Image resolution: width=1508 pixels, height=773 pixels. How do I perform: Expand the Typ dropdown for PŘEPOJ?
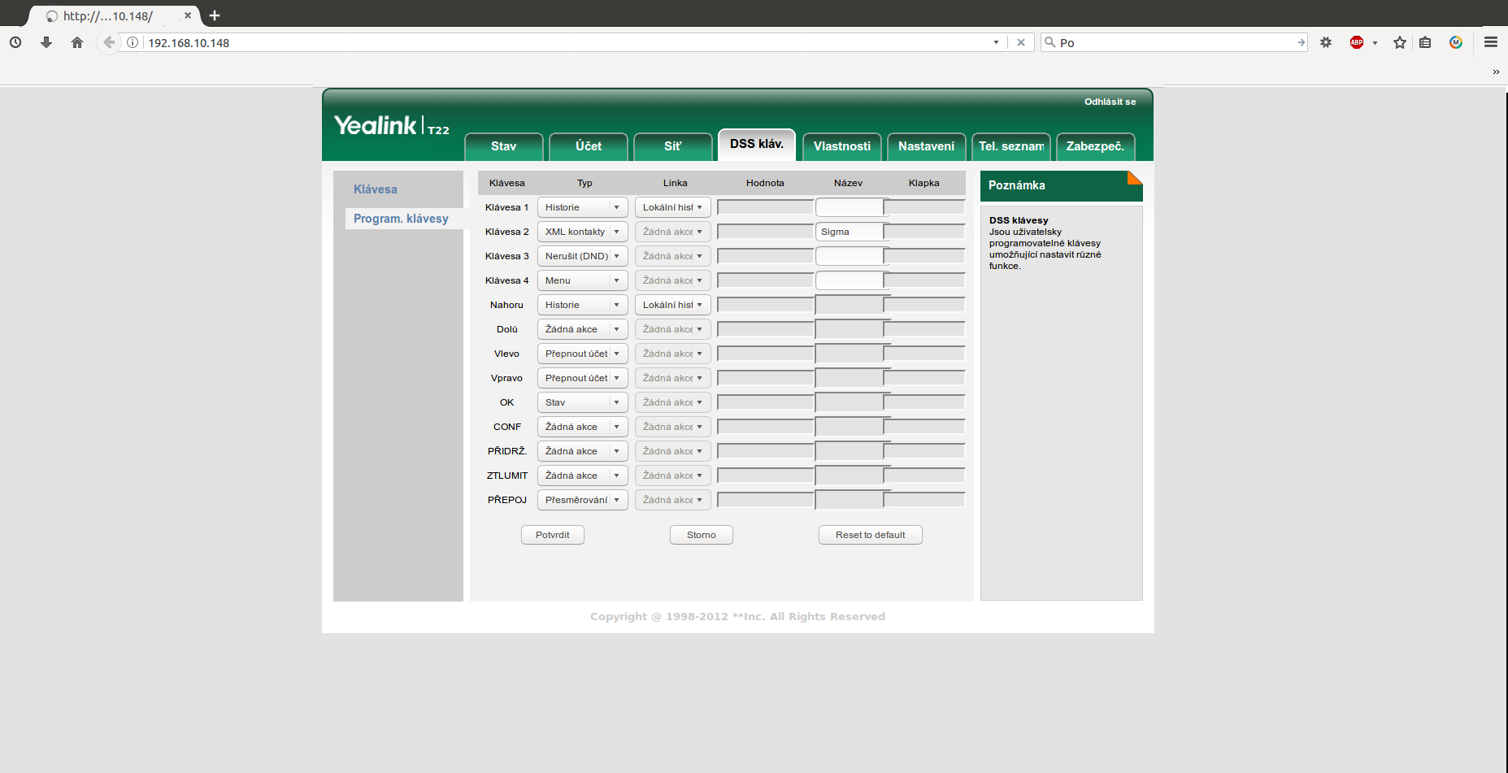[x=582, y=500]
